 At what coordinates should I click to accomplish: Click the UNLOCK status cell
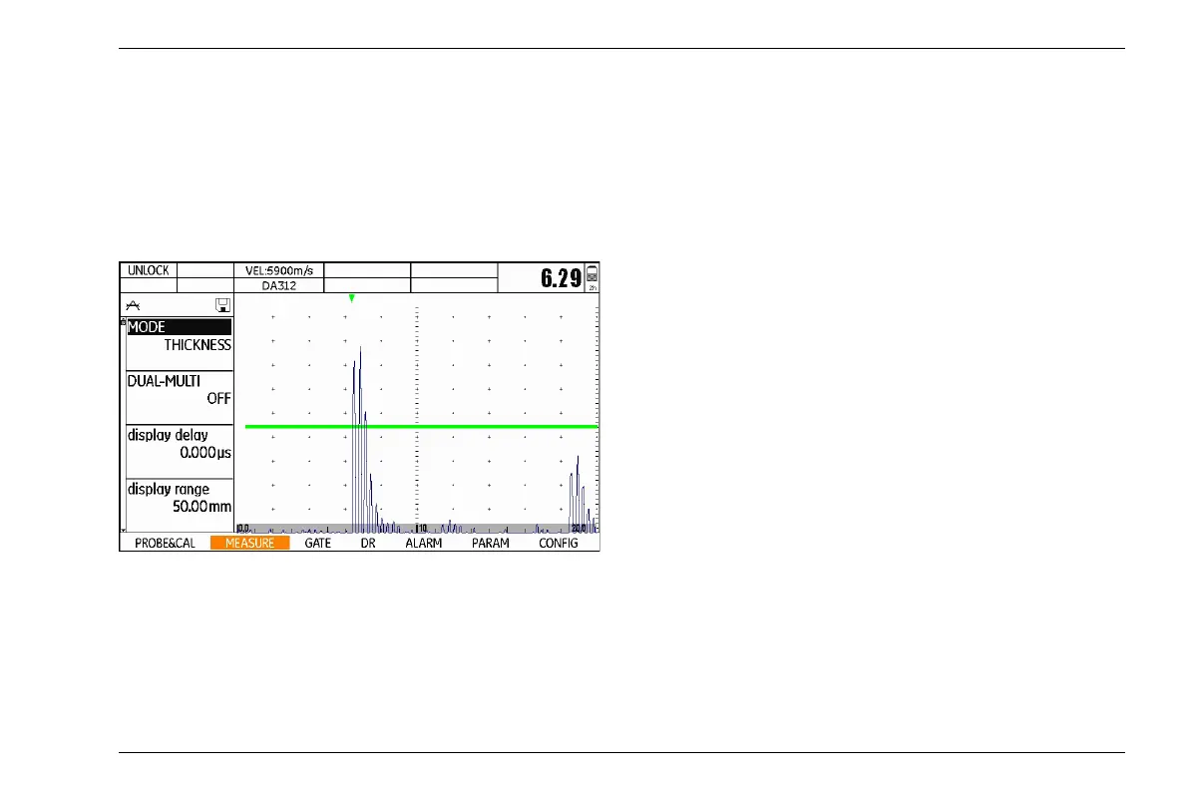coord(149,270)
